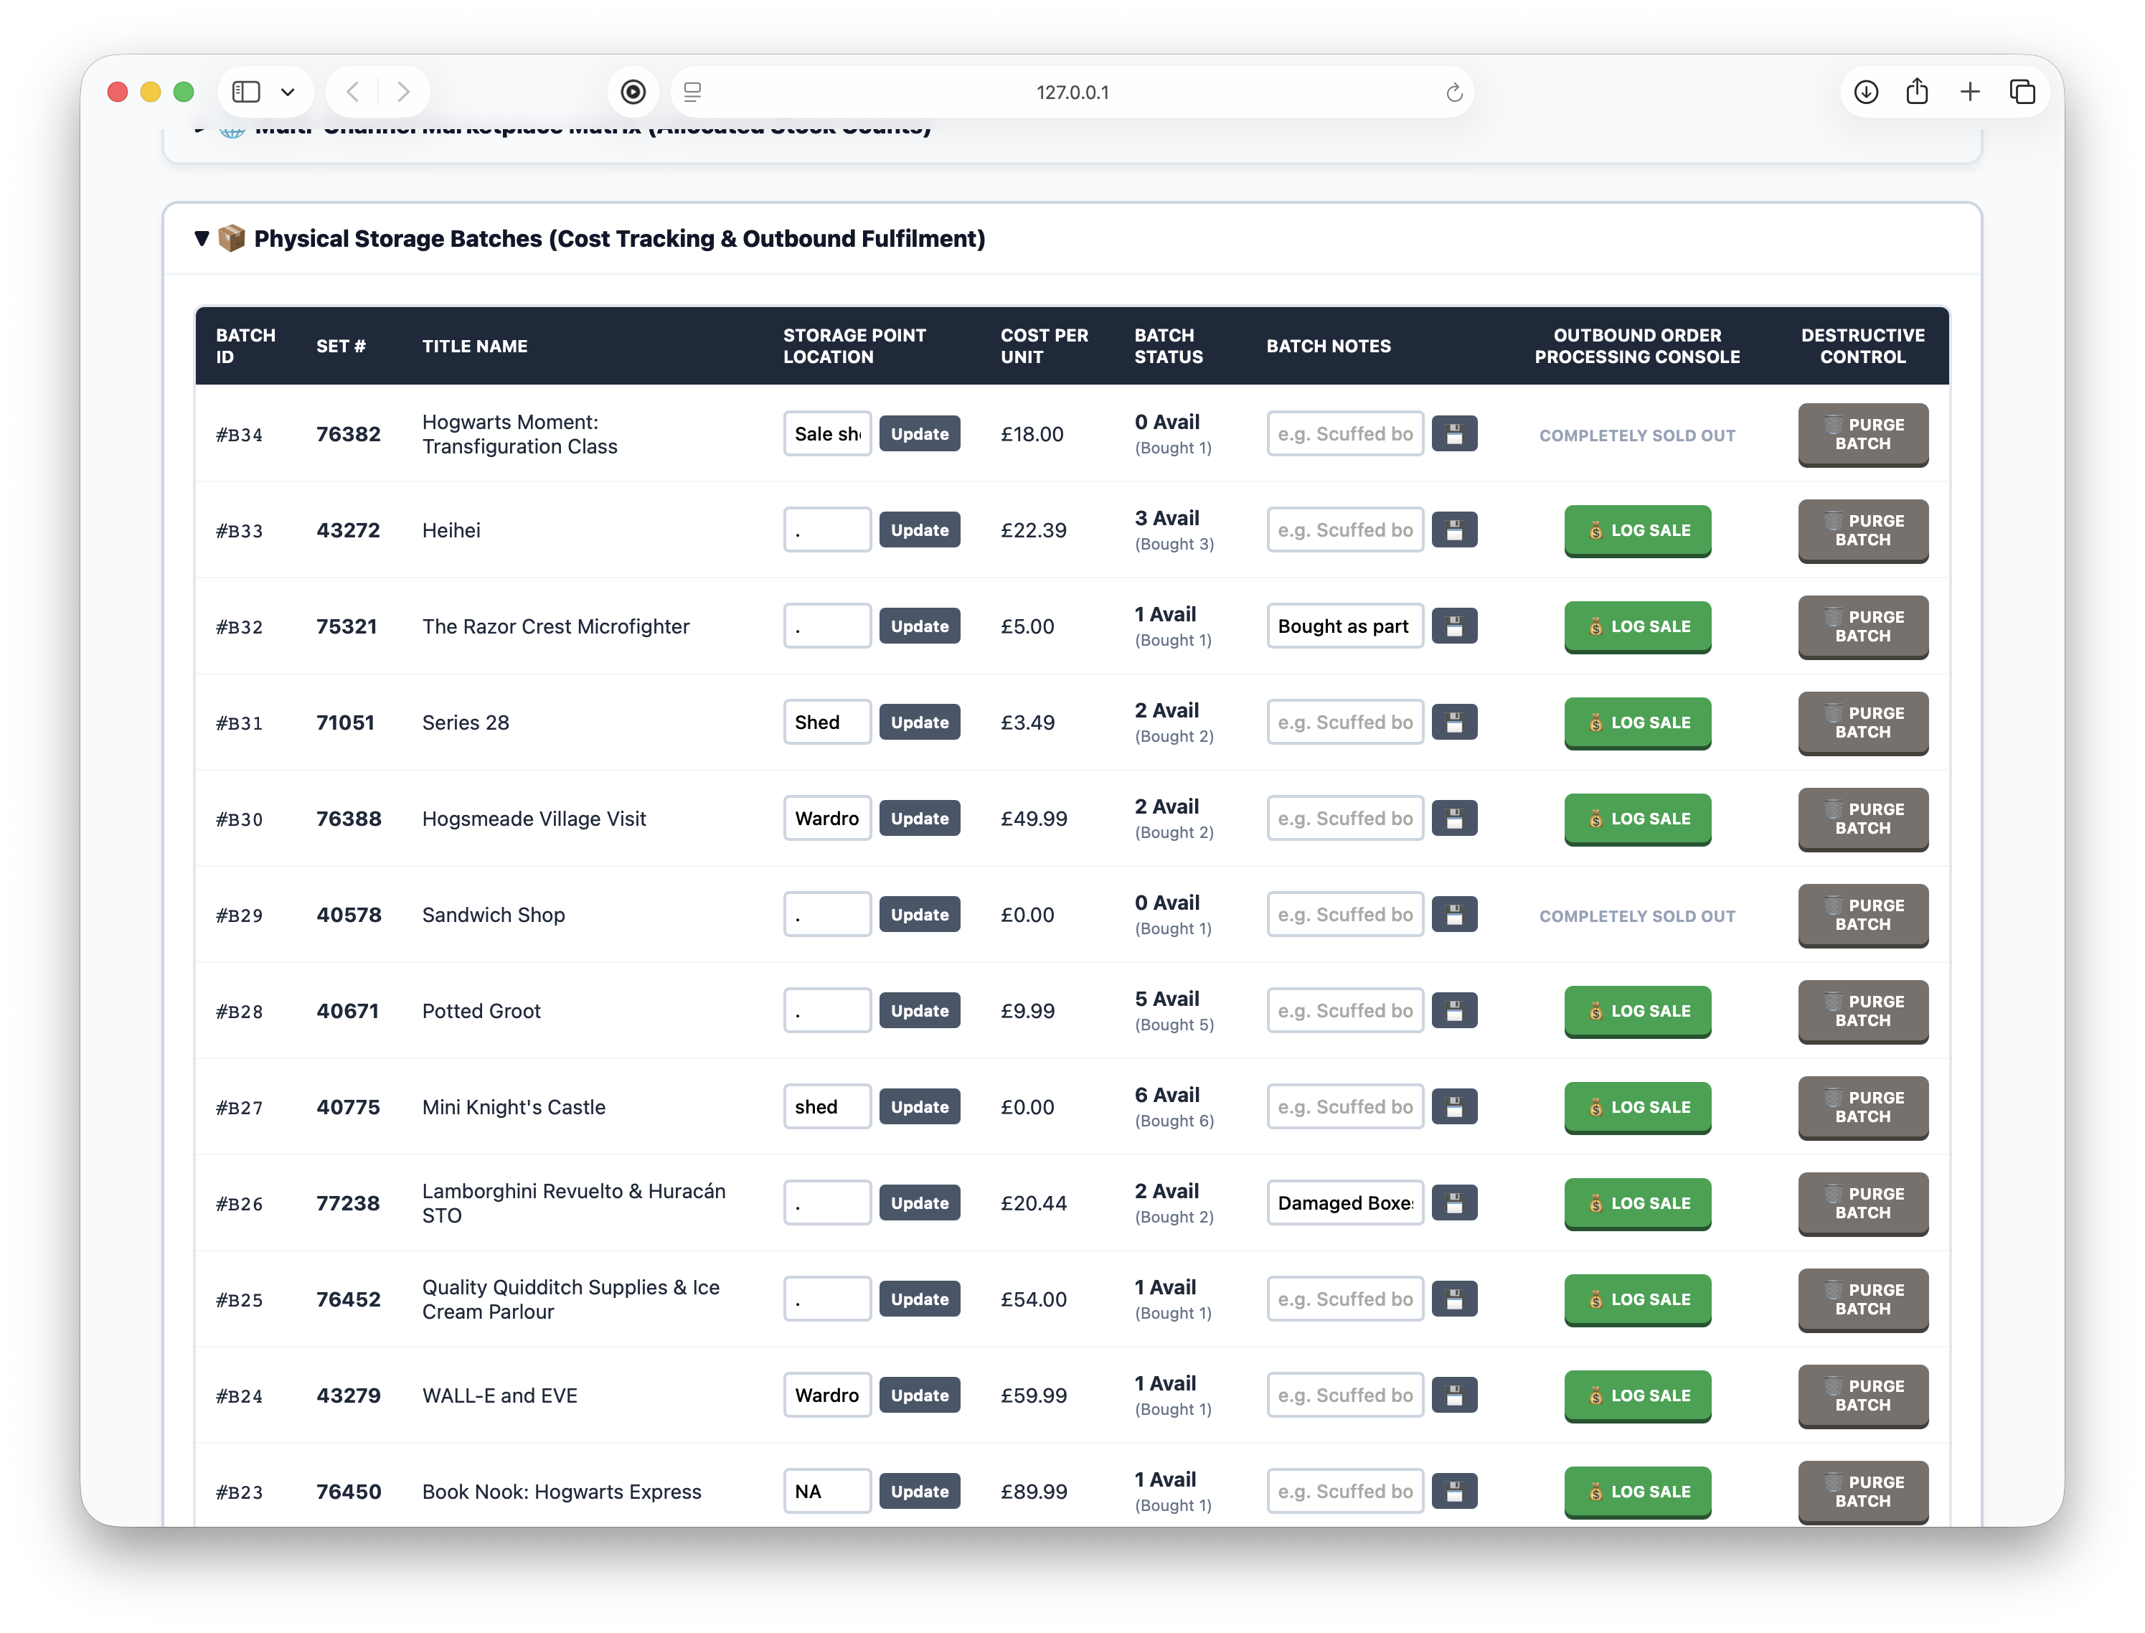
Task: Save note icon for WALL-E and EVE
Action: coord(1454,1396)
